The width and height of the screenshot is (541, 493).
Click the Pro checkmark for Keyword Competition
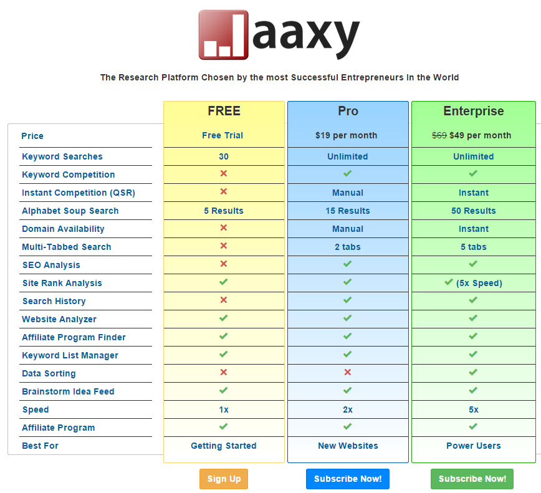(347, 173)
